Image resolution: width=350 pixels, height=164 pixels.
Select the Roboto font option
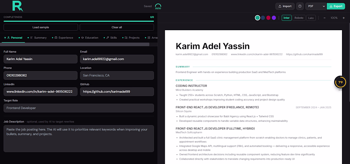click(299, 18)
